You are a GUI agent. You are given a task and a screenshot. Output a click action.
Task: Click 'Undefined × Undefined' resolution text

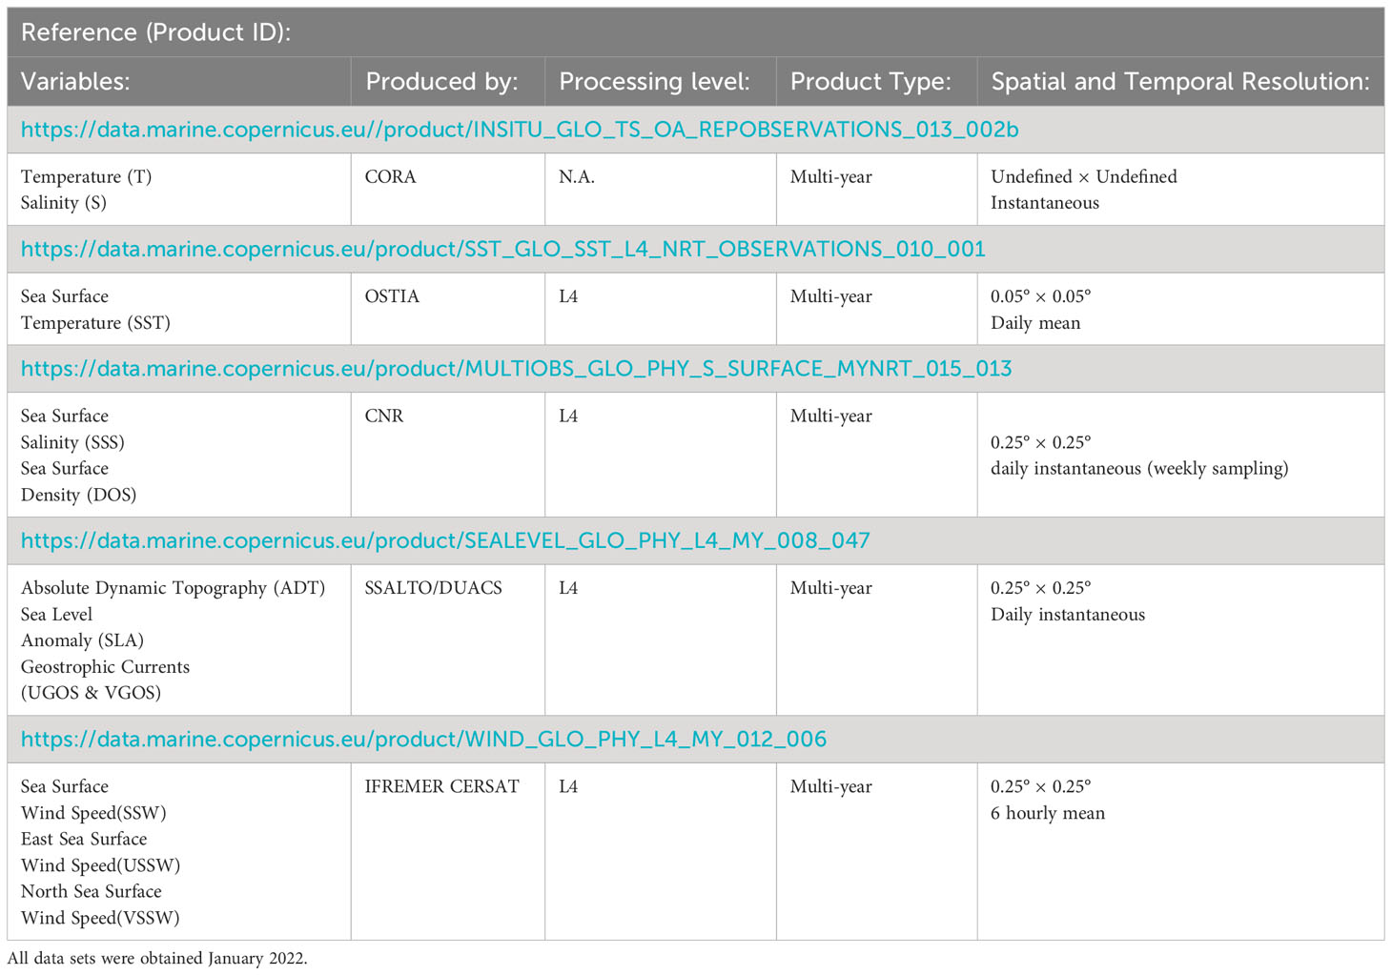[x=1084, y=177]
